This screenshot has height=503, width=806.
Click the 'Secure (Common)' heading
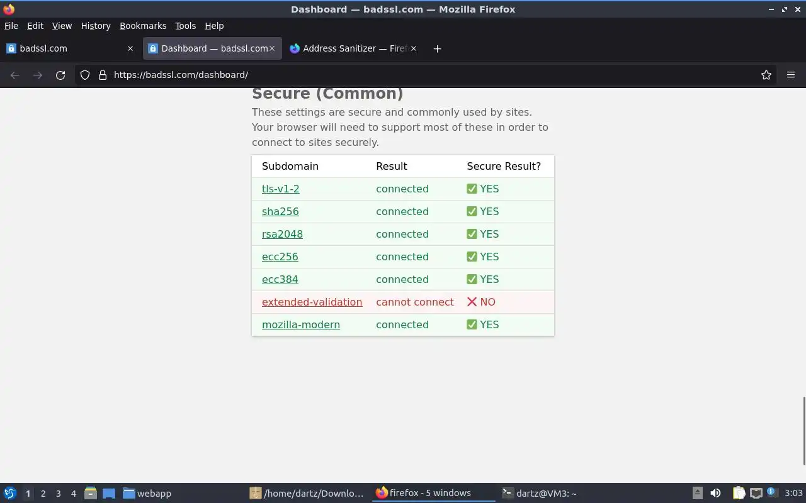tap(327, 93)
